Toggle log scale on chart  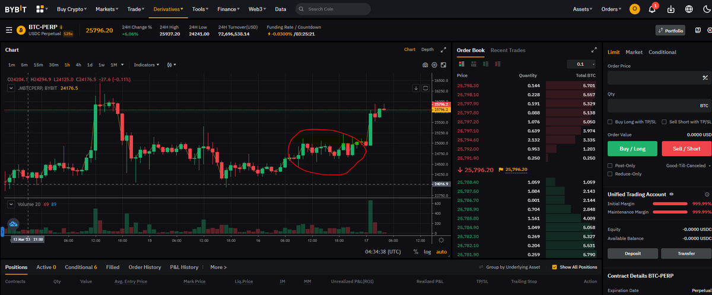click(x=427, y=252)
